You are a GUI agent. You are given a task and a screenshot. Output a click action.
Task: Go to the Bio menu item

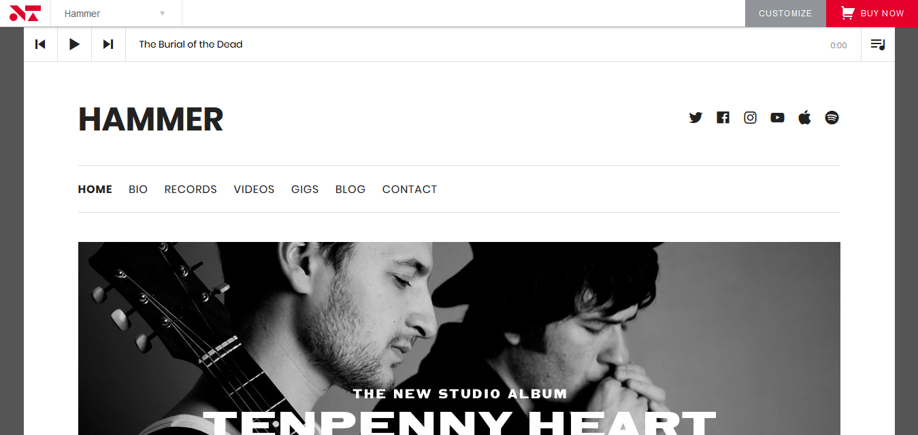pyautogui.click(x=138, y=190)
